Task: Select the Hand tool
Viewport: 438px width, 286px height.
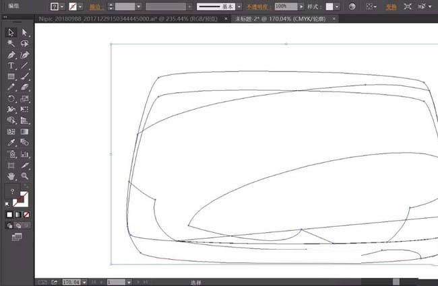Action: pos(11,176)
